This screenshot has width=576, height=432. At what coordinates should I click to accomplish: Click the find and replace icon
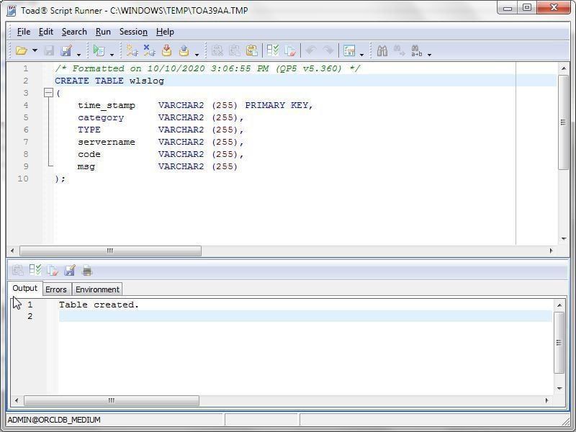coord(417,50)
